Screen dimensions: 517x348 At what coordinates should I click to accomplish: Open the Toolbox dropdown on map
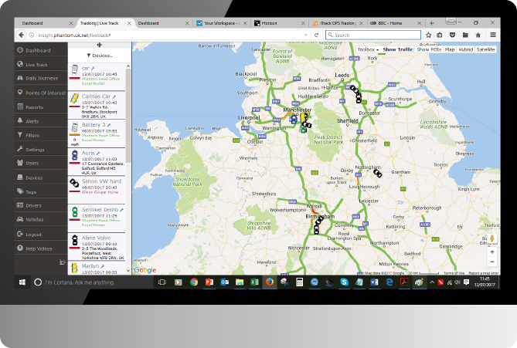pyautogui.click(x=368, y=49)
